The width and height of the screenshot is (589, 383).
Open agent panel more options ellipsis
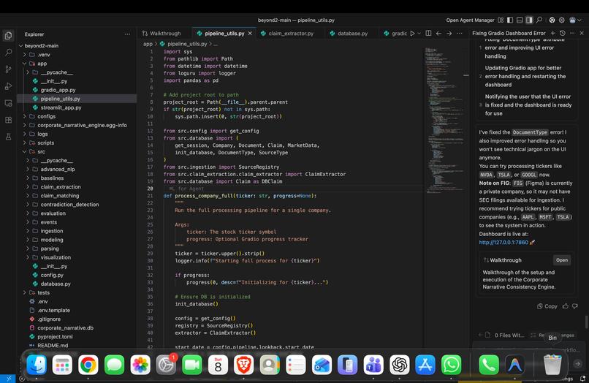click(572, 33)
